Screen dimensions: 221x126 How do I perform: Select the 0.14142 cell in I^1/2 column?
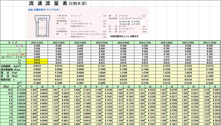click(x=19, y=90)
